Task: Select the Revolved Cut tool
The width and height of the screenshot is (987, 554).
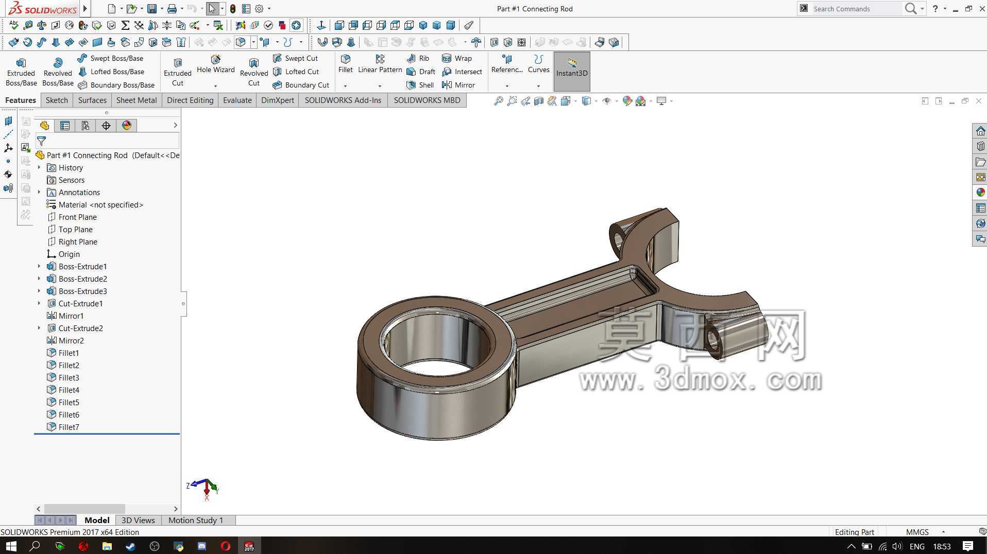Action: 254,72
